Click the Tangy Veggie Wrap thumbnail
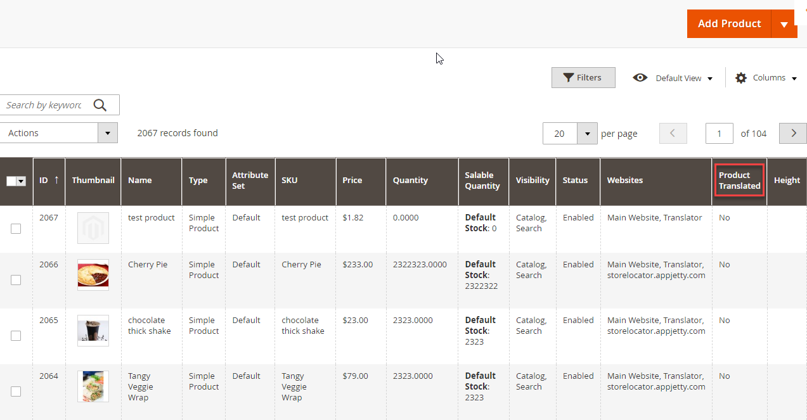Viewport: 807px width, 420px height. (93, 386)
